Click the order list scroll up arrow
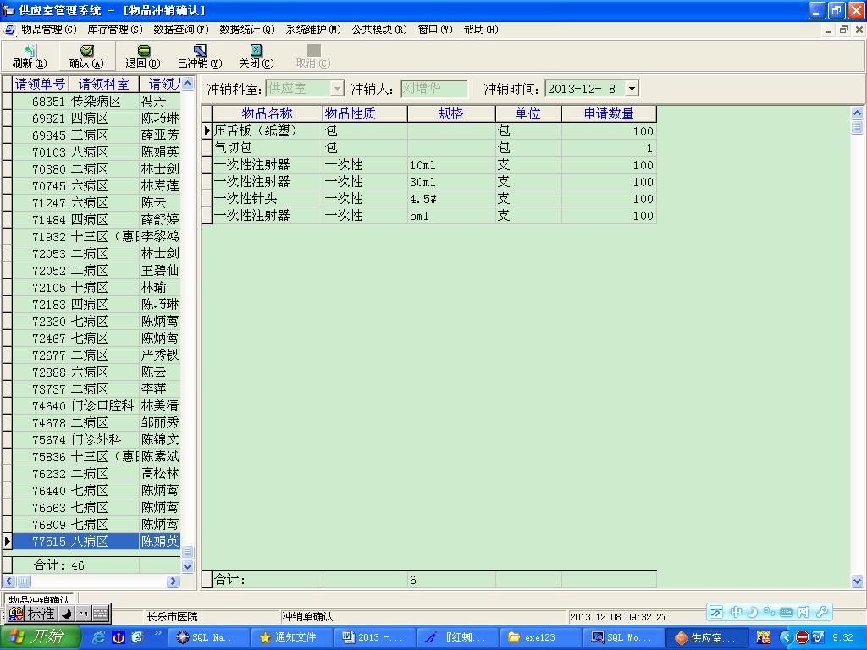867x650 pixels. point(188,84)
